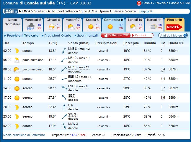The width and height of the screenshot is (191, 142).
Task: Click the wind arrow for NNW 3
Action: pos(64,126)
